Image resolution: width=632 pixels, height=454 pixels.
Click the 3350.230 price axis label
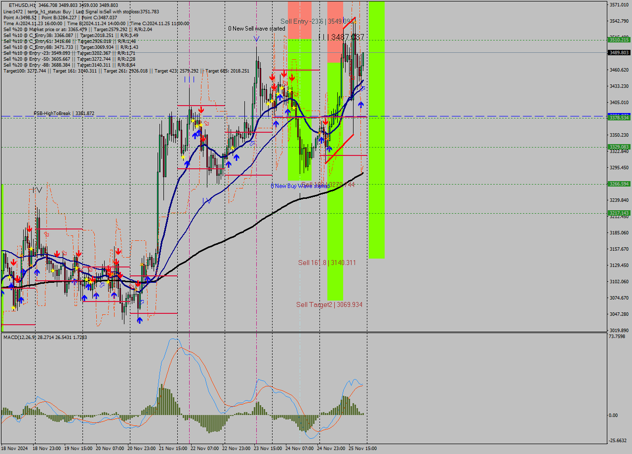(x=619, y=135)
